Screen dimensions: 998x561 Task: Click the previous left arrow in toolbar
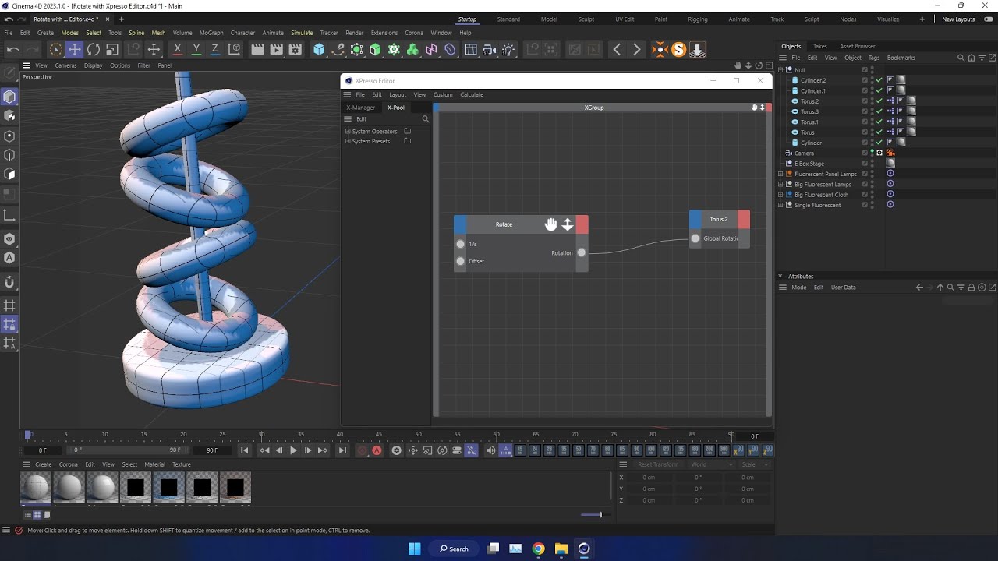[617, 50]
